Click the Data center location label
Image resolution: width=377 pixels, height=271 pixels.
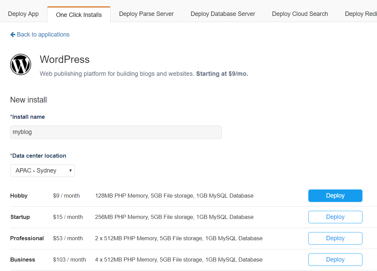[x=38, y=156]
